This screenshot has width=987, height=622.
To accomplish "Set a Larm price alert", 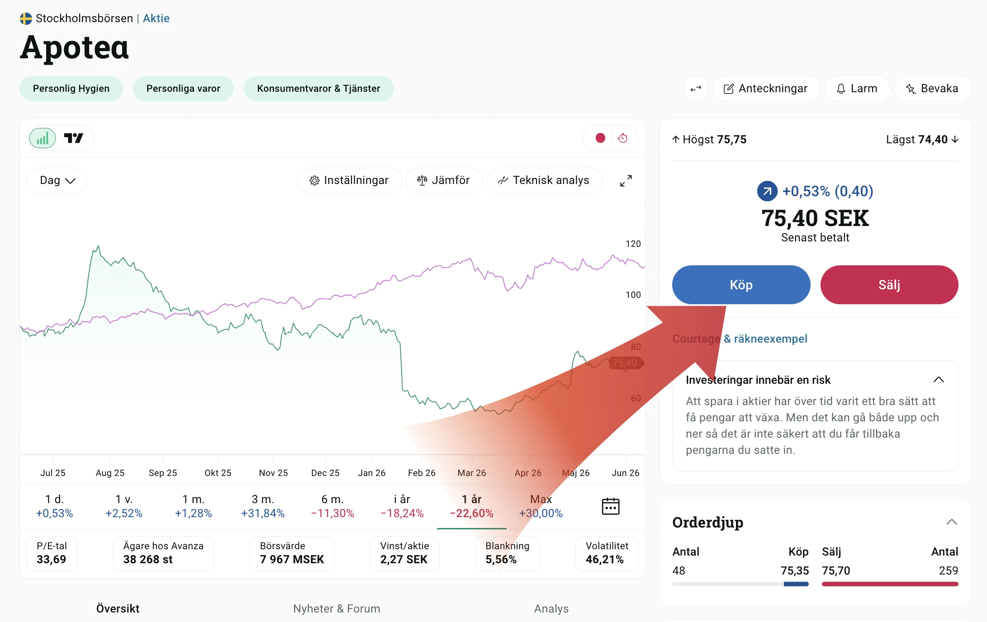I will 857,89.
